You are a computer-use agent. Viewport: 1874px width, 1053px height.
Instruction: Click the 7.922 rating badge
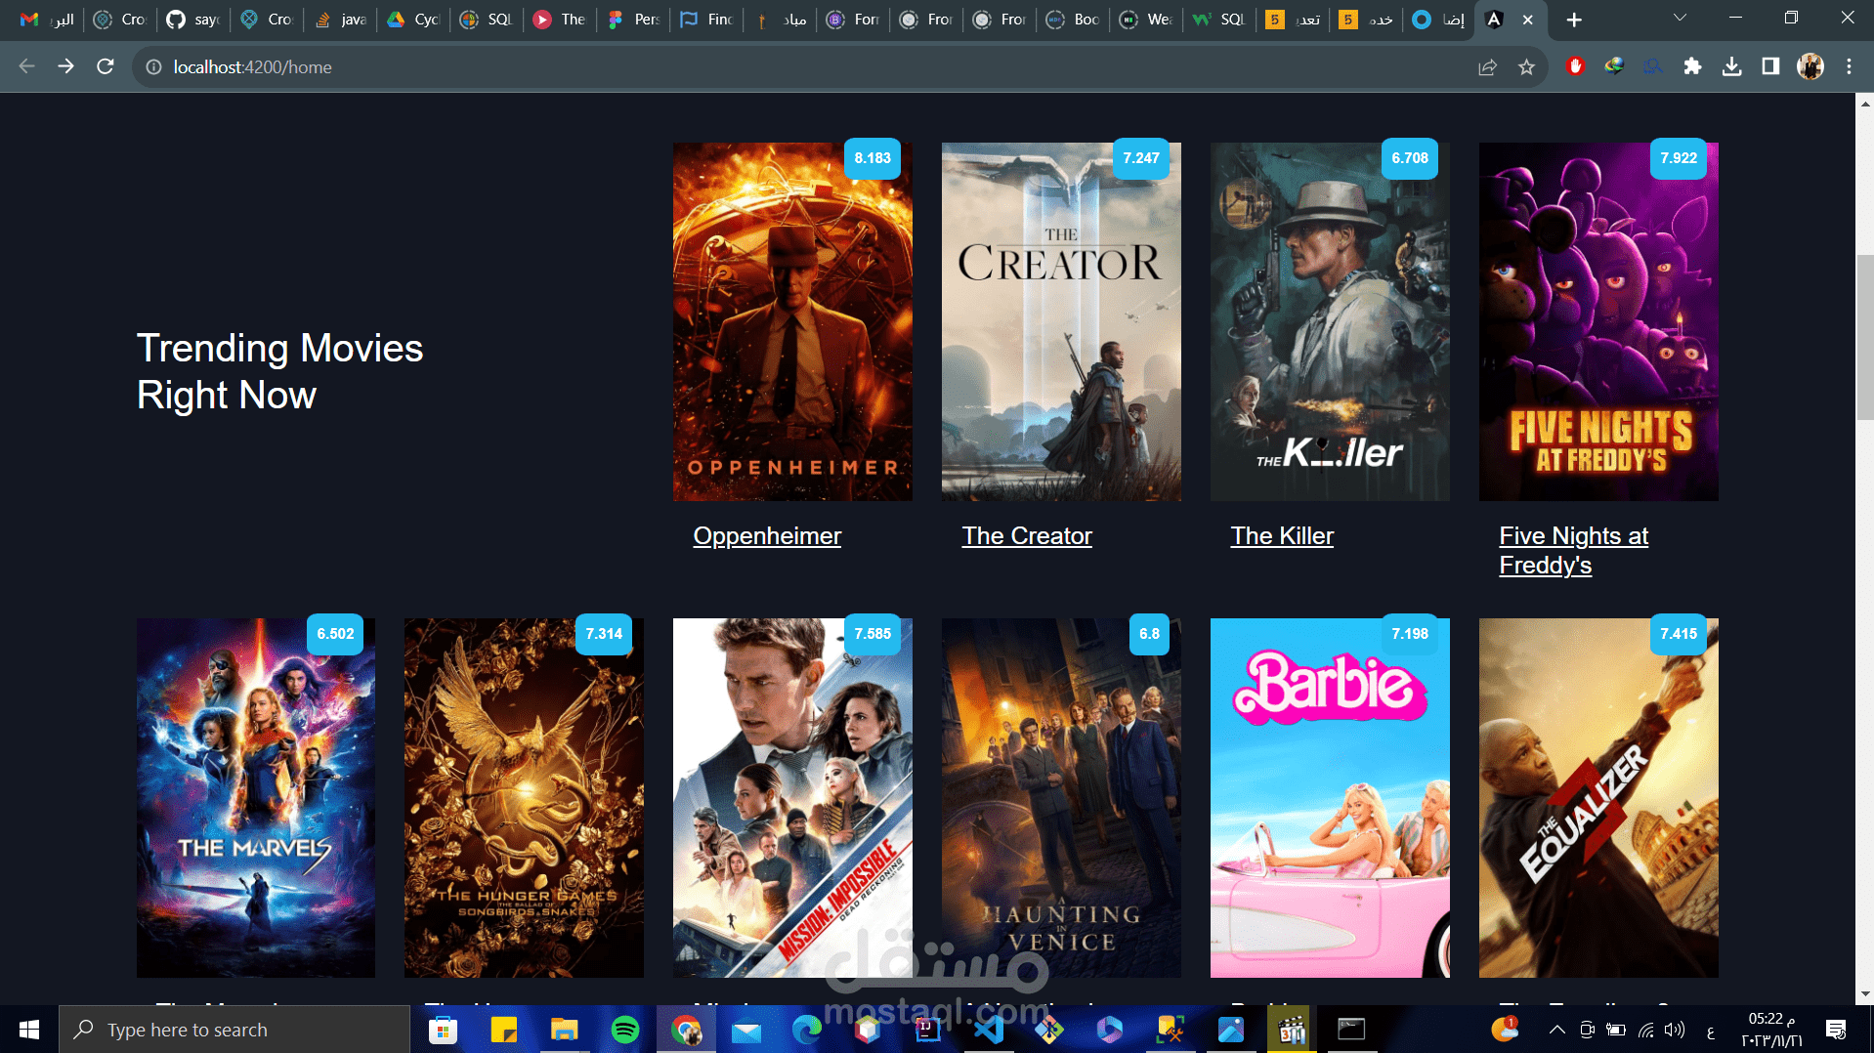1679,158
